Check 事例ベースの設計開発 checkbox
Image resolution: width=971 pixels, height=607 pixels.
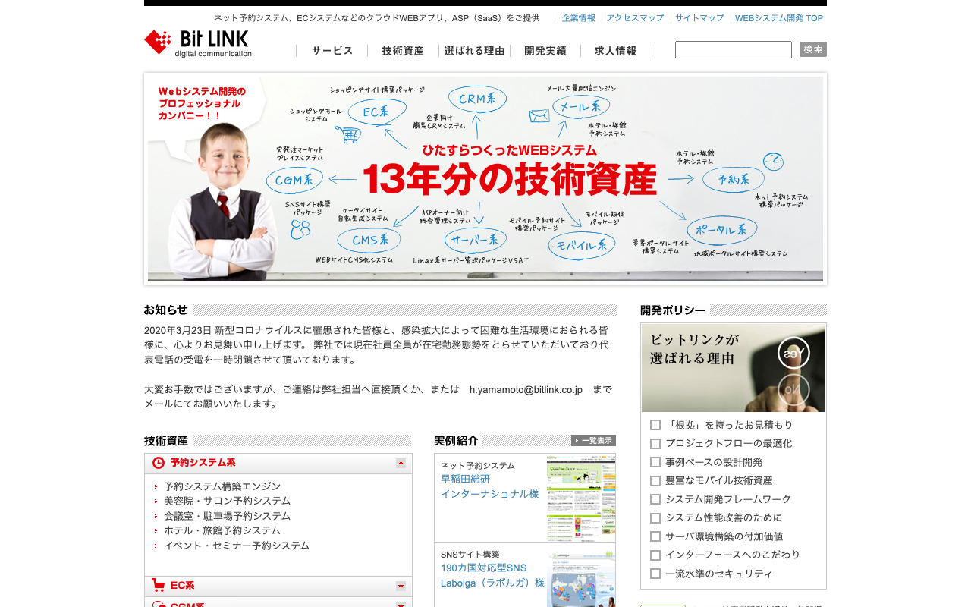click(x=655, y=462)
